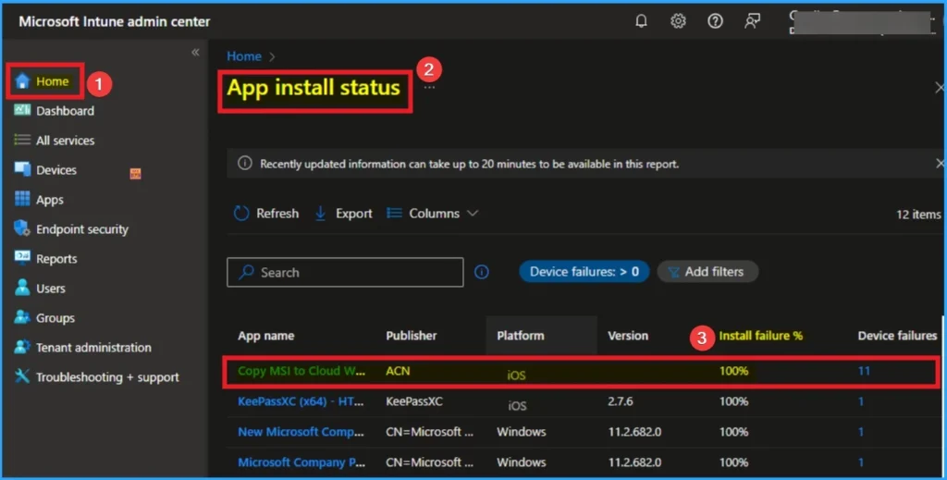
Task: Click the ACN publisher cell
Action: pyautogui.click(x=398, y=371)
